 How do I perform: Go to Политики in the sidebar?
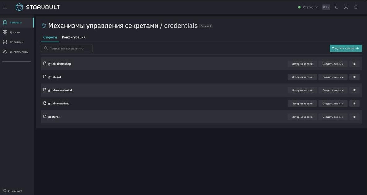(x=16, y=42)
